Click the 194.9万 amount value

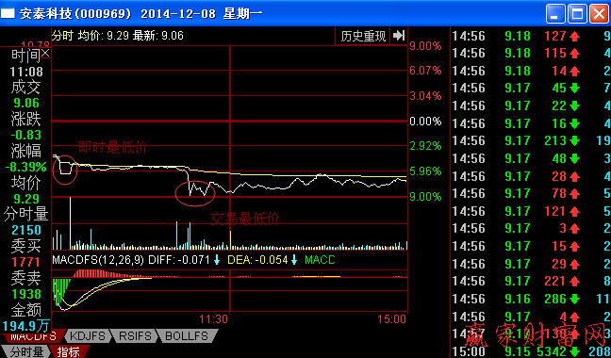25,326
